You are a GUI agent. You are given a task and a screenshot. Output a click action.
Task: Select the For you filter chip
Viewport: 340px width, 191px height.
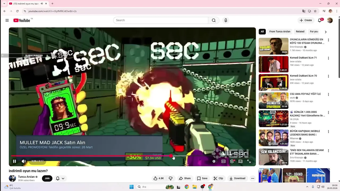click(x=314, y=32)
